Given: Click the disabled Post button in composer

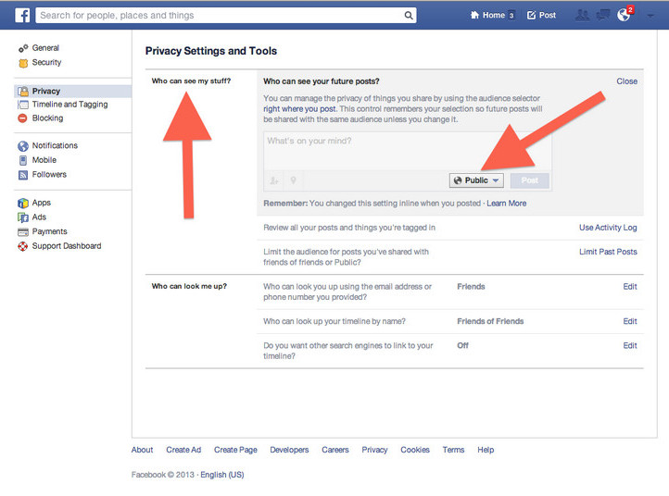Looking at the screenshot, I should [529, 180].
